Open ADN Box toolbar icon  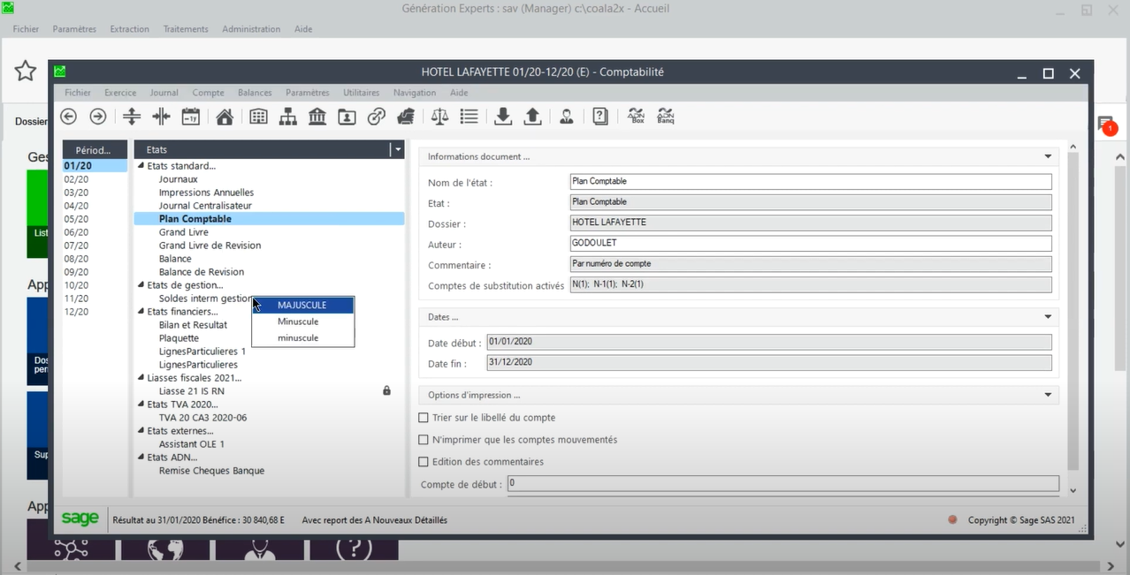[636, 116]
